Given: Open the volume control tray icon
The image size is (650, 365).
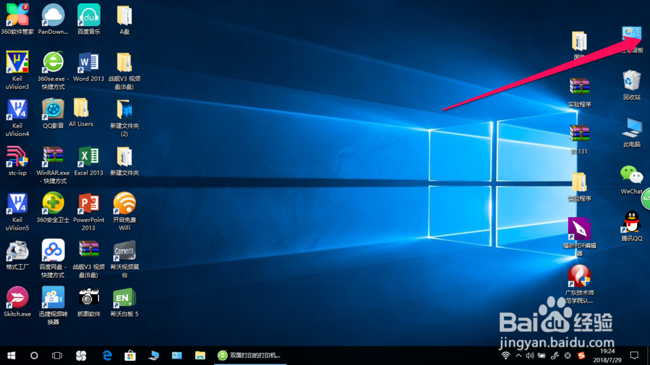Looking at the screenshot, I should [530, 355].
